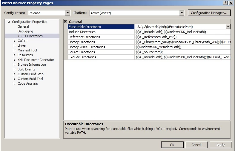235x151 pixels.
Task: Click the Cancel button
Action: coord(196,145)
